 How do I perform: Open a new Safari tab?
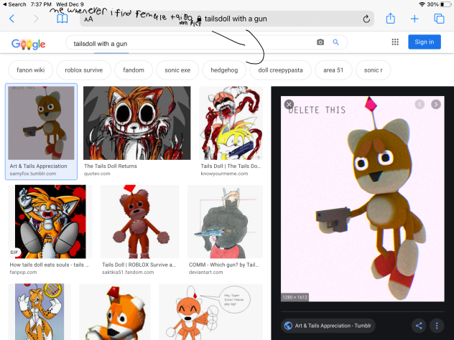click(414, 19)
